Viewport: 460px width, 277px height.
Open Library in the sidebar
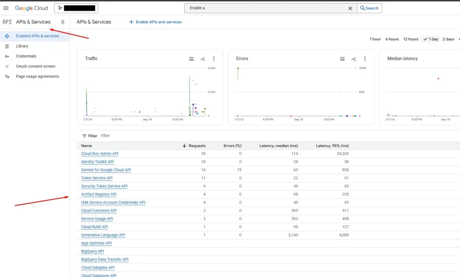22,46
